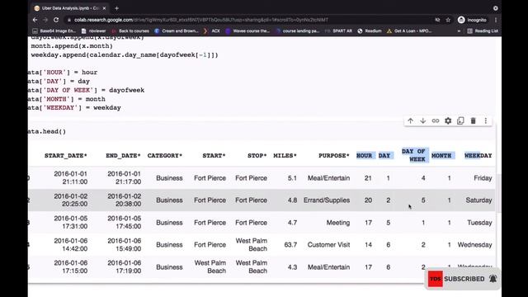The width and height of the screenshot is (528, 297).
Task: Click the WEEKDAY column header
Action: pyautogui.click(x=478, y=155)
